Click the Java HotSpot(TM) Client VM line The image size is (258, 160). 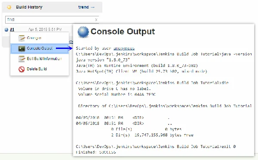pos(141,71)
